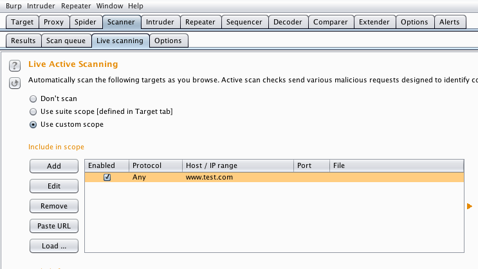Choose Use suite scope radio option
478x269 pixels.
(x=33, y=112)
